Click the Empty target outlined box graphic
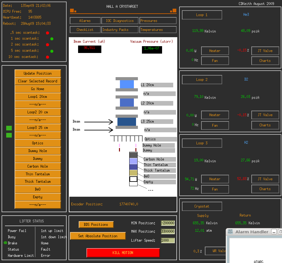The image size is (282, 263). (x=133, y=179)
